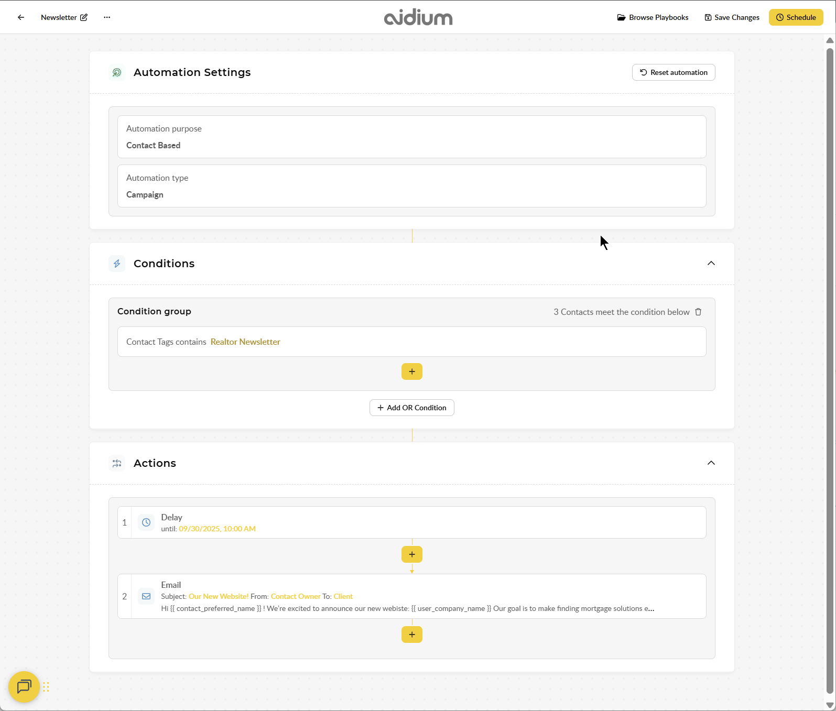The image size is (836, 711).
Task: Click the Aidium logo
Action: (418, 17)
